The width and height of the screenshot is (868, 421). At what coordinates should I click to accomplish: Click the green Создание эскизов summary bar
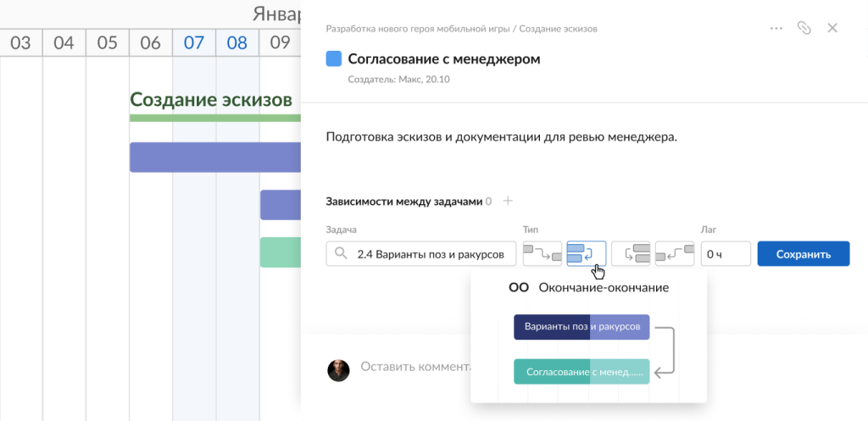(215, 118)
